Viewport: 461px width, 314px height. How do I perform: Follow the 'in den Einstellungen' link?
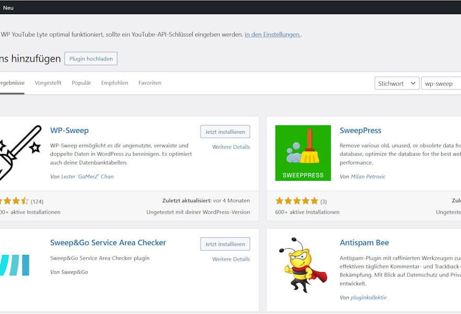pyautogui.click(x=272, y=34)
